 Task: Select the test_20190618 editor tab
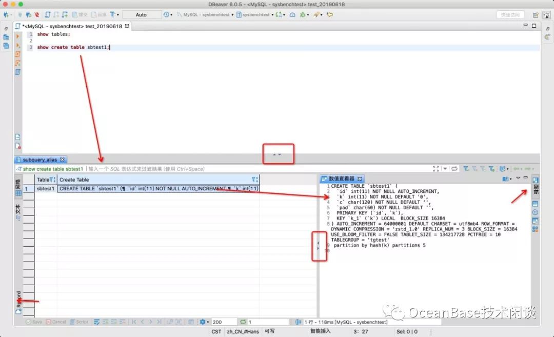[x=72, y=26]
